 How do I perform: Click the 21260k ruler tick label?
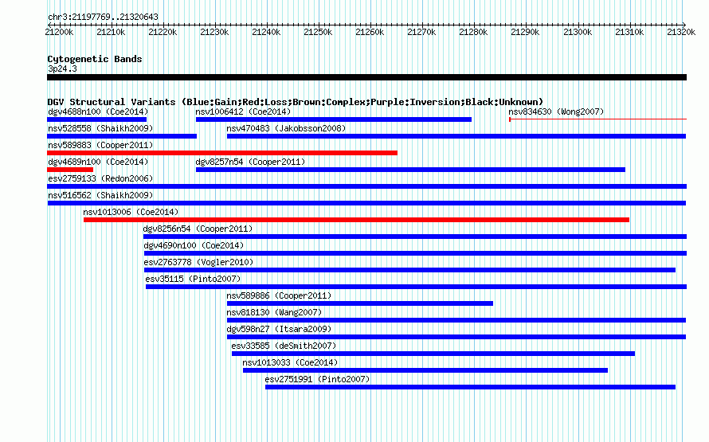(x=370, y=32)
